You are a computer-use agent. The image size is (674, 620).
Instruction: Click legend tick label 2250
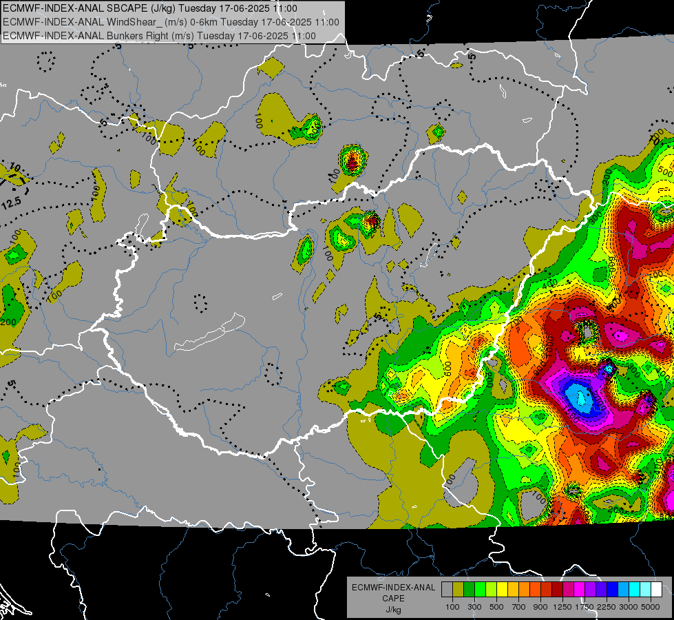coord(607,607)
